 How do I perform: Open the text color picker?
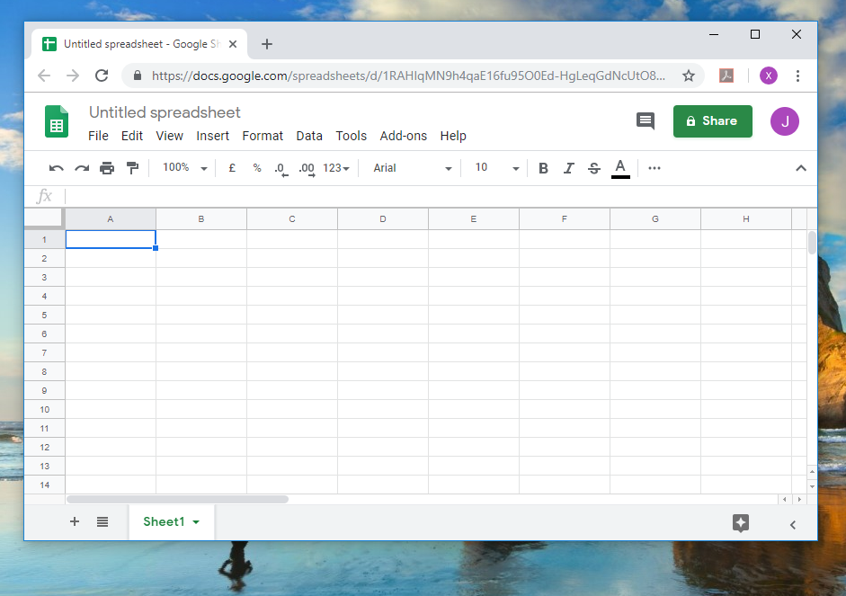point(620,168)
